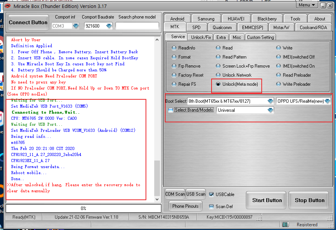Select the MTK tab
This screenshot has height=230, width=336.
point(175,27)
